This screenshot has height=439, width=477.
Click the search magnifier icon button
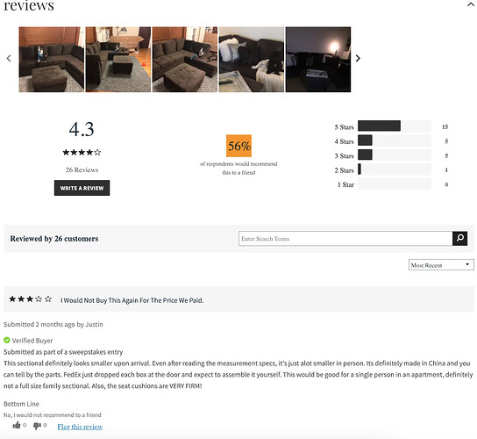tap(459, 238)
